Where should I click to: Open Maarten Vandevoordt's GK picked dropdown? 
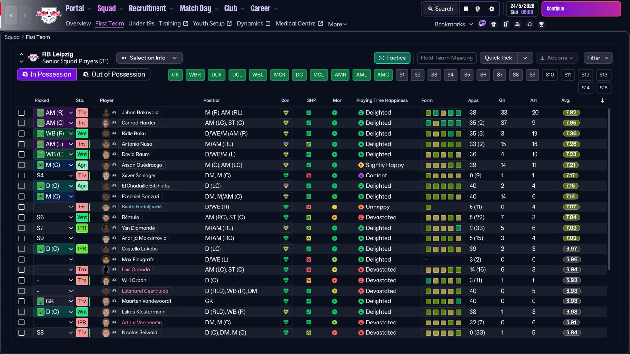pos(54,301)
